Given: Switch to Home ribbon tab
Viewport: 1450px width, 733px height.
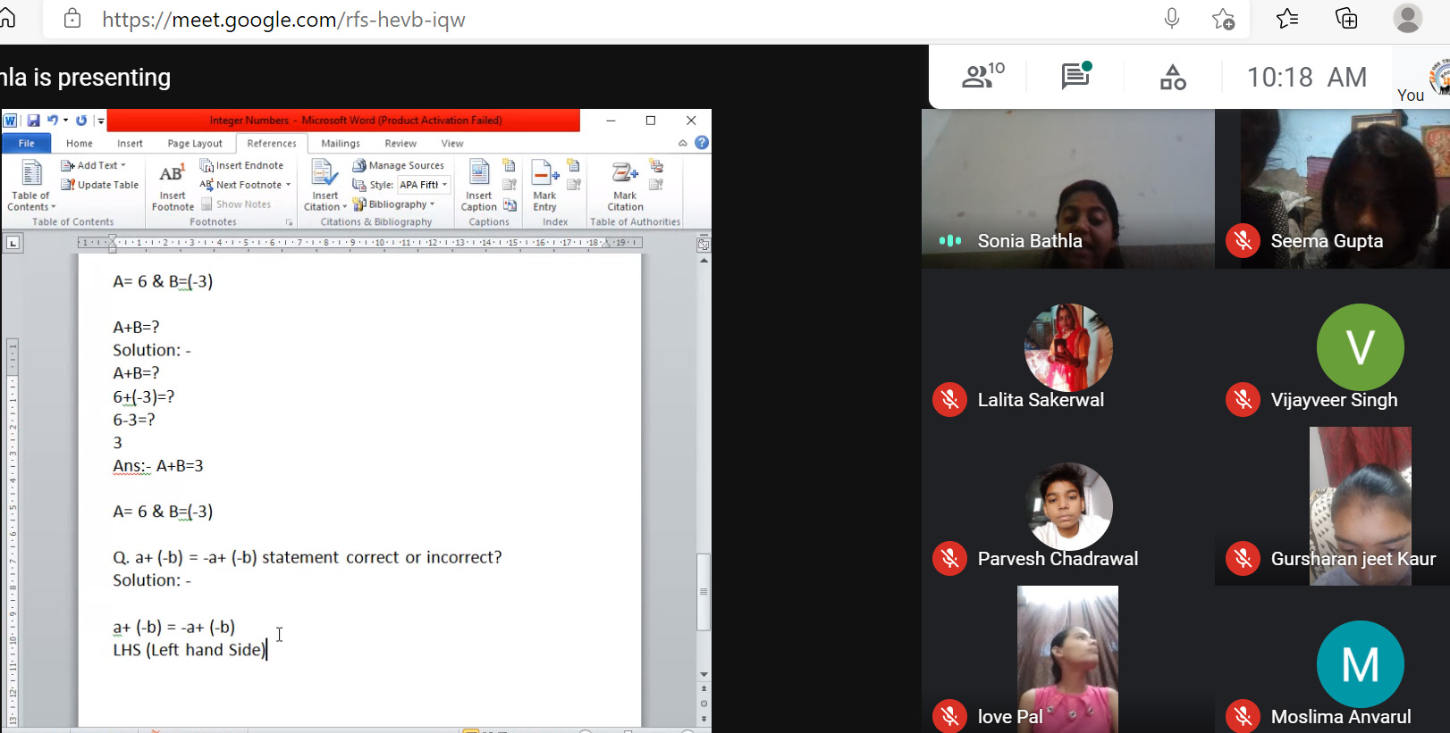Looking at the screenshot, I should click(x=80, y=143).
